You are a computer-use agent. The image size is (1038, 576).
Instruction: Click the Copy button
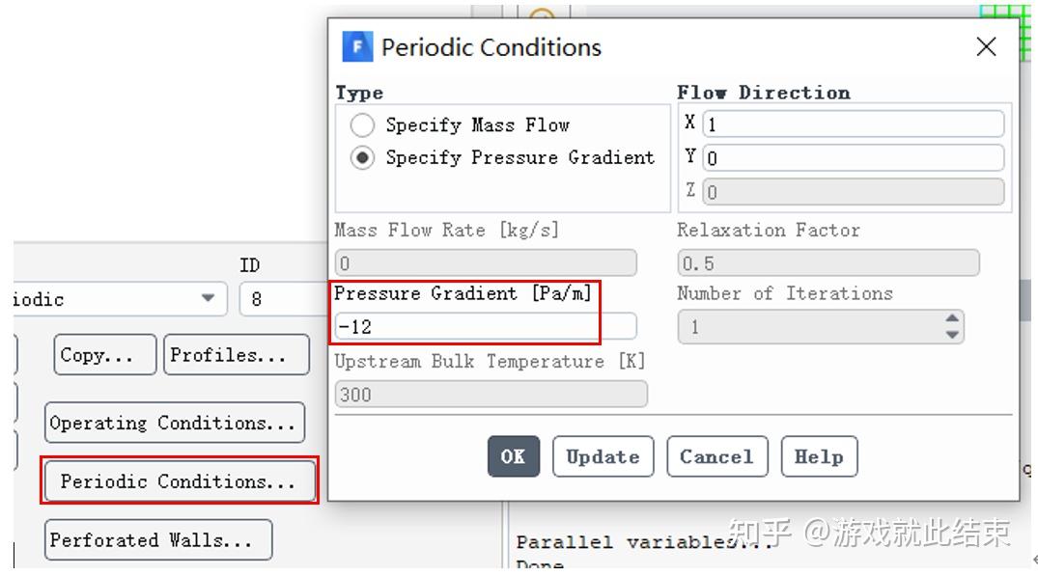pos(104,355)
